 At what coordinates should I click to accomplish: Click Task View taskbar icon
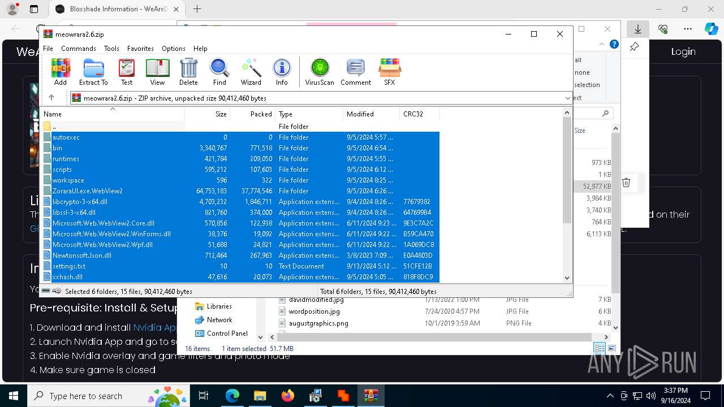[204, 396]
